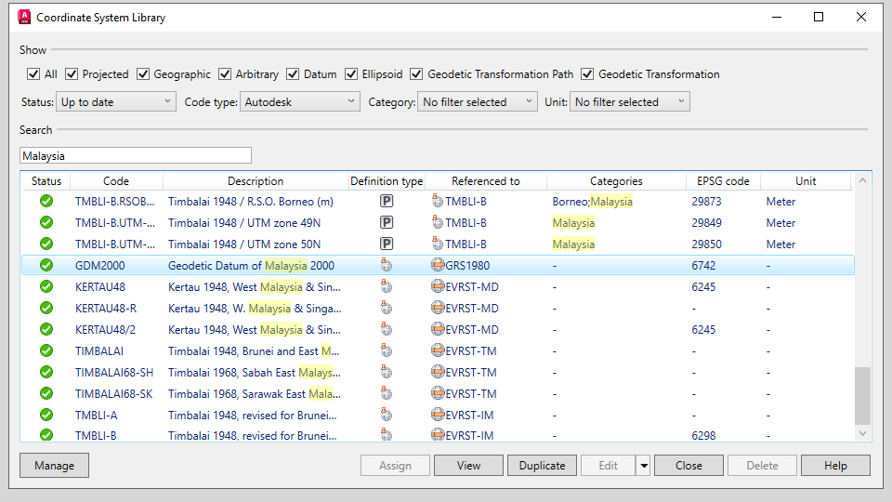
Task: Click the projected type icon for TMBLI-B.RSOB row
Action: (387, 202)
